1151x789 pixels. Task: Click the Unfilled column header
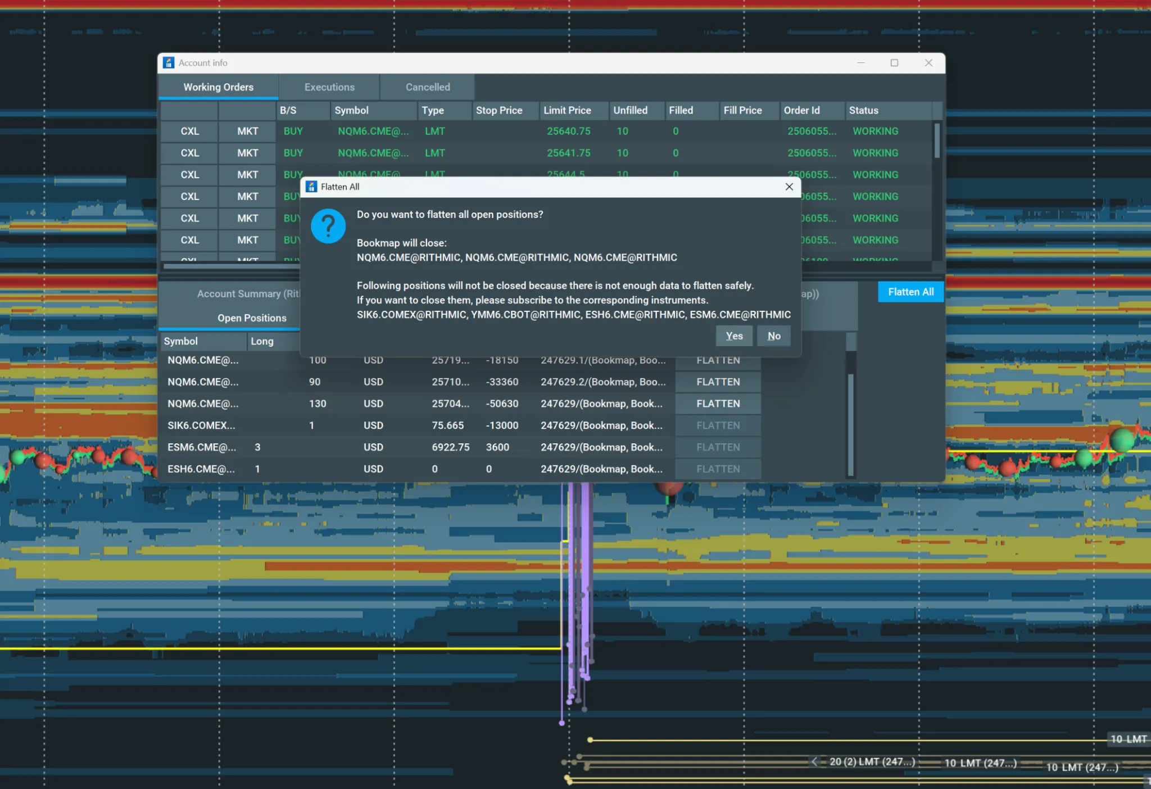coord(636,111)
